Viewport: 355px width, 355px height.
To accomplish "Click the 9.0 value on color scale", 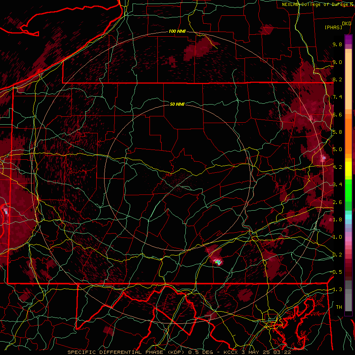I will pos(337,62).
